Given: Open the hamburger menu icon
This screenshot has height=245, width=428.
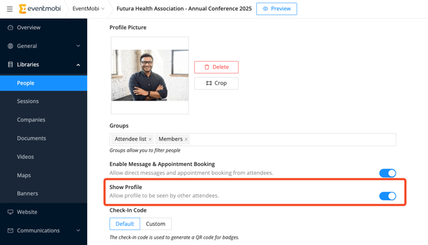Looking at the screenshot, I should (9, 9).
